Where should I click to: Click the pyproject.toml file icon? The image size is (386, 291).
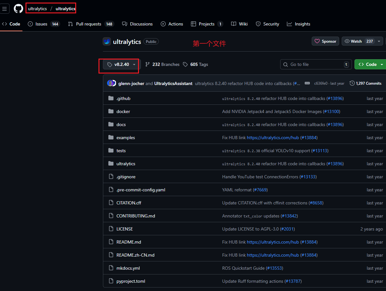click(x=111, y=281)
